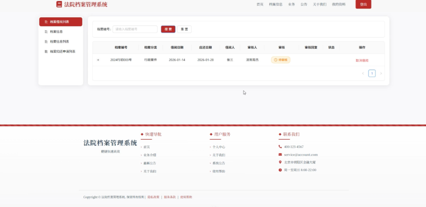
Task: Click the 档案借阅列表 sidebar list icon
Action: coord(46,22)
